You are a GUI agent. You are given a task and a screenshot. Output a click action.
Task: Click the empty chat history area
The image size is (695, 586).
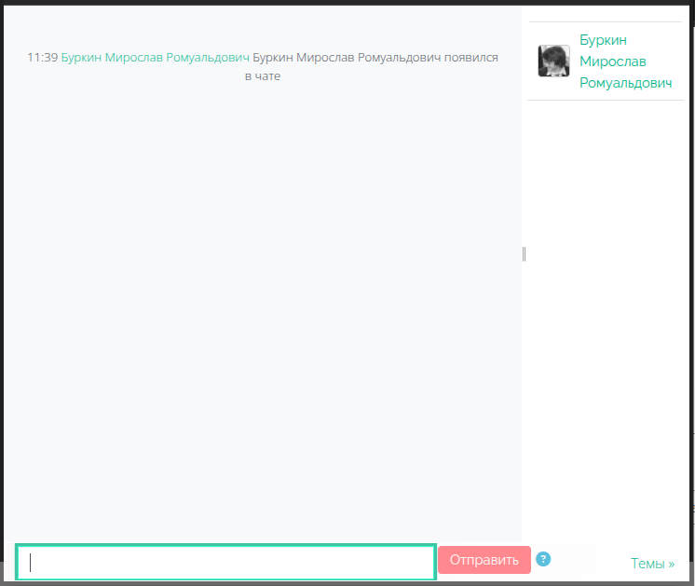click(x=261, y=307)
